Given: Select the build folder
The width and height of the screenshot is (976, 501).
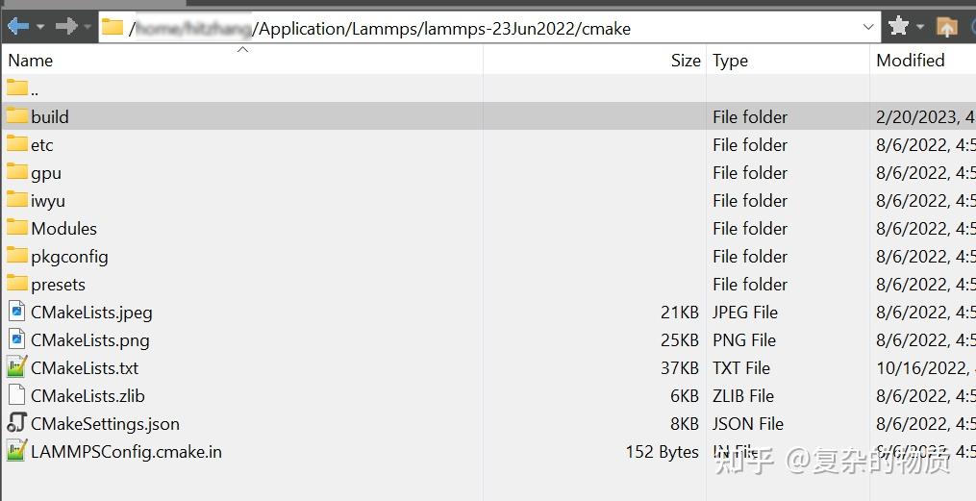Looking at the screenshot, I should click(x=49, y=116).
